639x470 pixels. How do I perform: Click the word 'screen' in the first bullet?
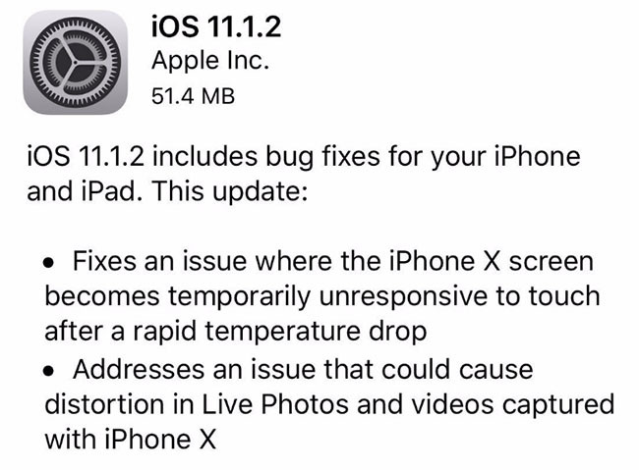551,261
